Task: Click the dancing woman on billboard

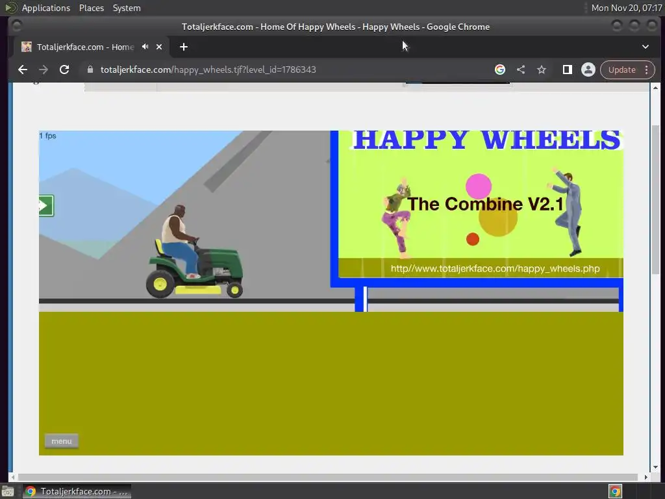Action: pyautogui.click(x=397, y=218)
